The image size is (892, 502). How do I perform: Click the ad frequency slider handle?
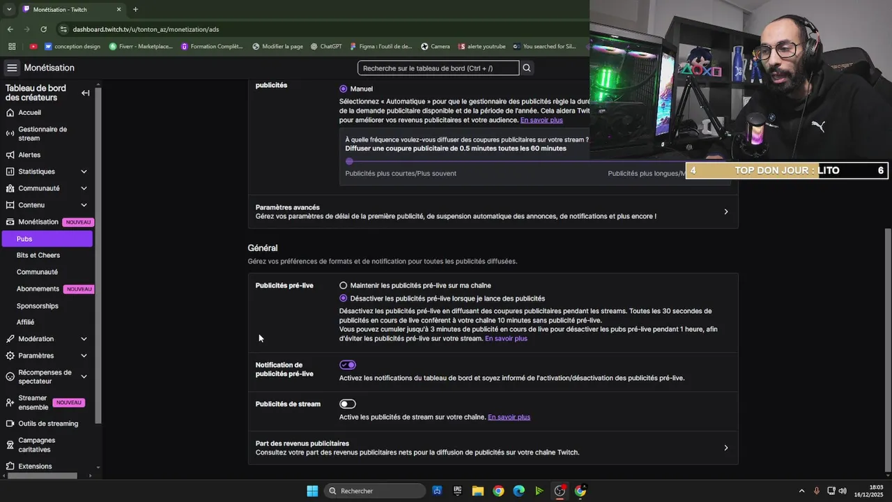point(349,161)
